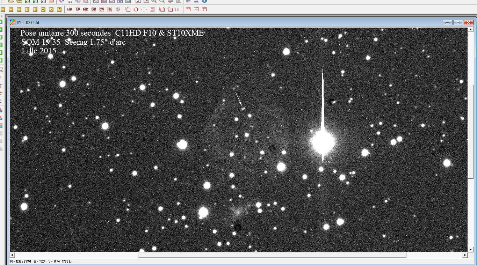Screen dimensions: 477x265
Task: Click the vertical scrollbar up arrow
Action: click(x=470, y=30)
